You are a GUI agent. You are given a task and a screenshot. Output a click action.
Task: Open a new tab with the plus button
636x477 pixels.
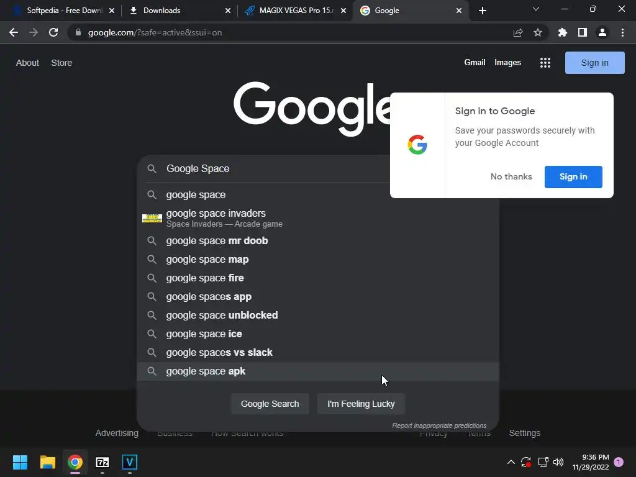482,11
